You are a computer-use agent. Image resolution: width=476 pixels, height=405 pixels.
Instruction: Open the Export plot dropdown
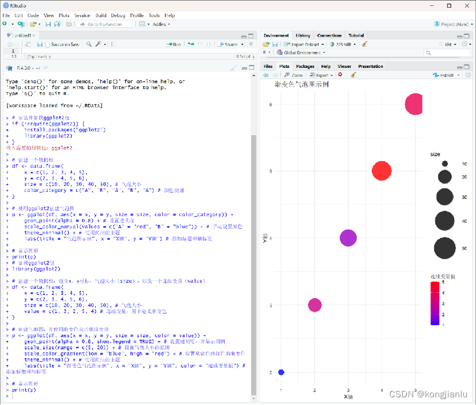click(321, 75)
